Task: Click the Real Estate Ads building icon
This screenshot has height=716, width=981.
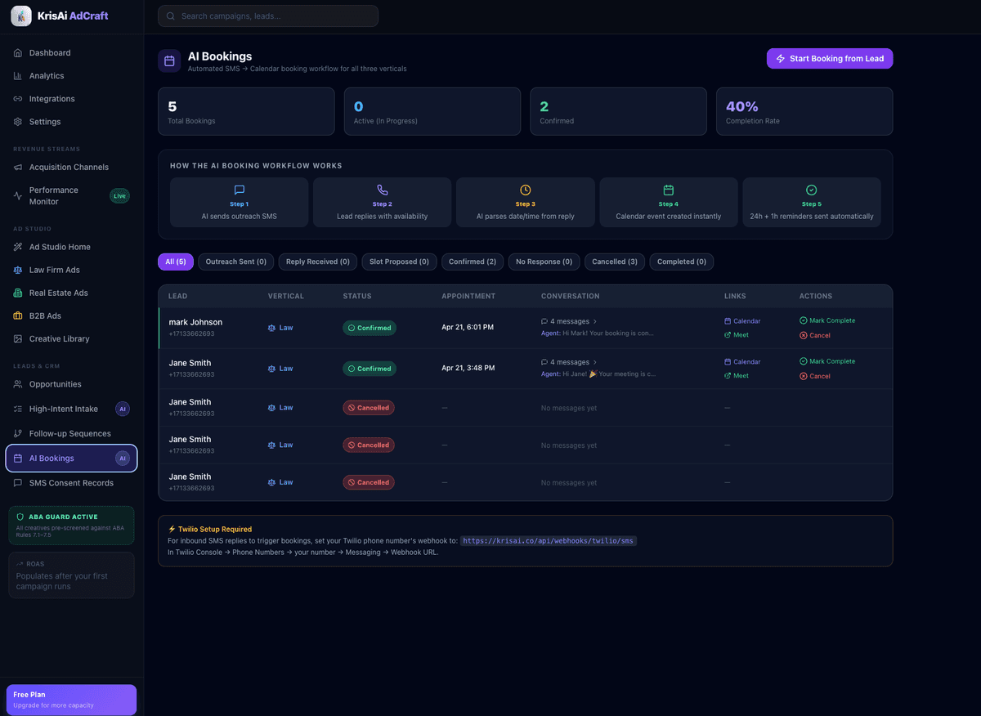Action: tap(18, 293)
